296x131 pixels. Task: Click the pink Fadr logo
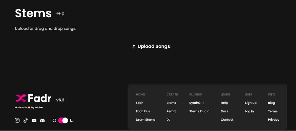pos(21,98)
